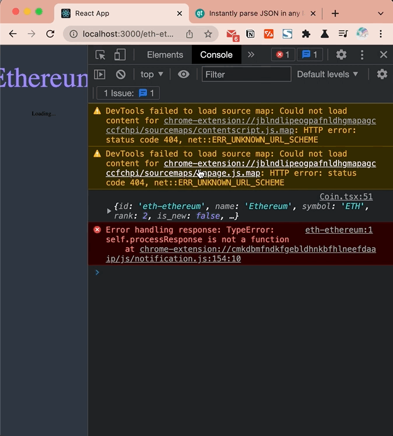Select the Console tab

click(x=216, y=55)
